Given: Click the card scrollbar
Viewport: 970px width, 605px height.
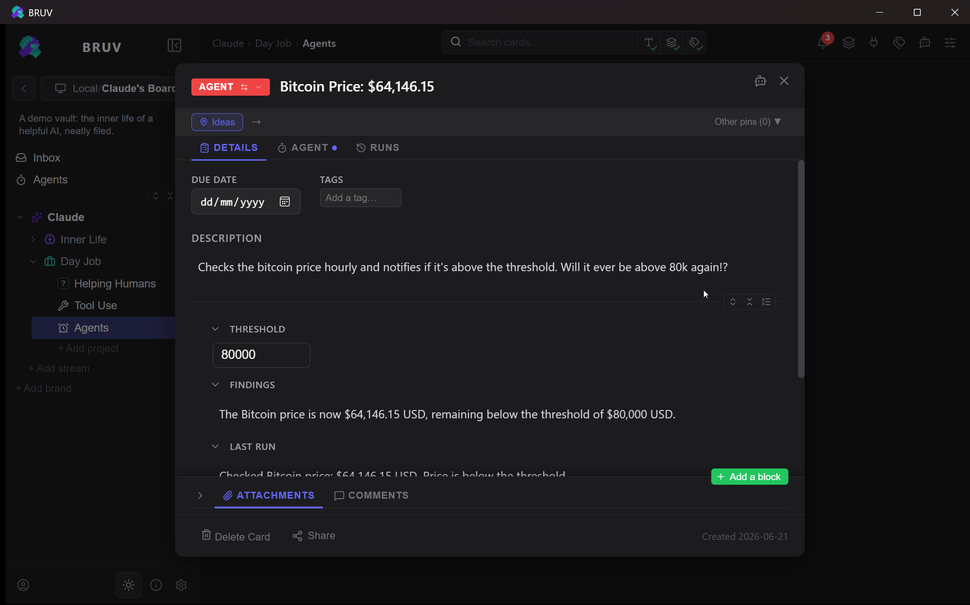Looking at the screenshot, I should 801,269.
